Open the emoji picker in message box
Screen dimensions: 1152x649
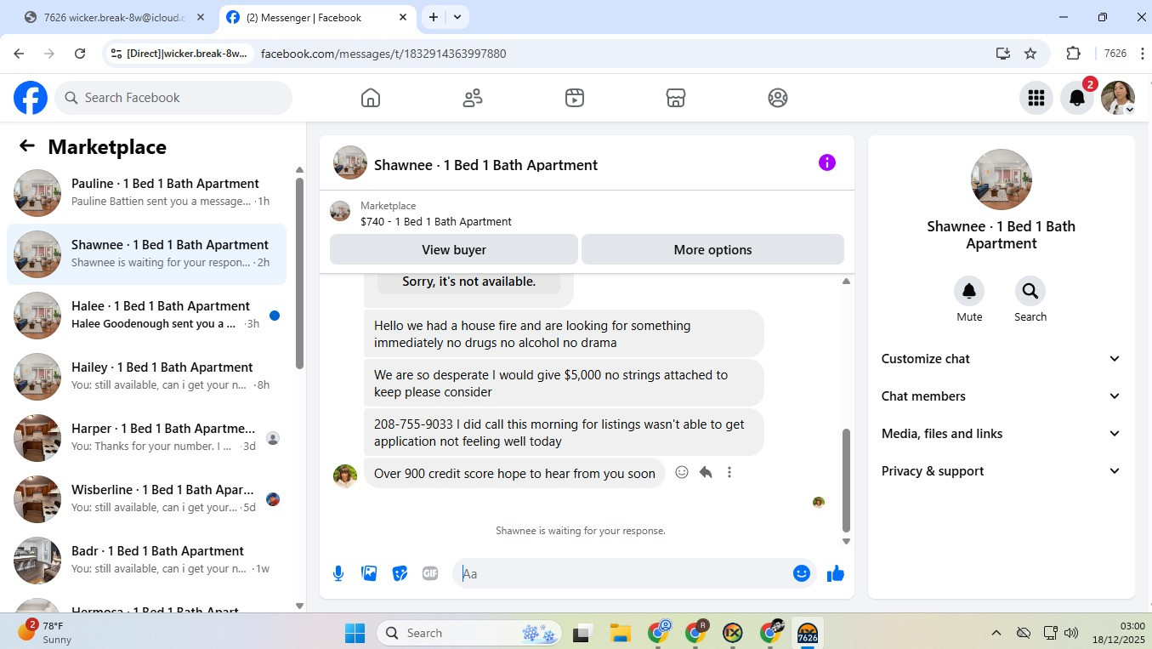tap(801, 573)
